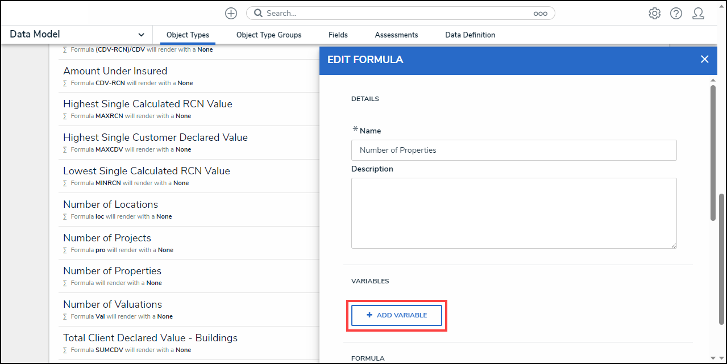Select the Number of Locations formula
Image resolution: width=727 pixels, height=364 pixels.
coord(111,204)
